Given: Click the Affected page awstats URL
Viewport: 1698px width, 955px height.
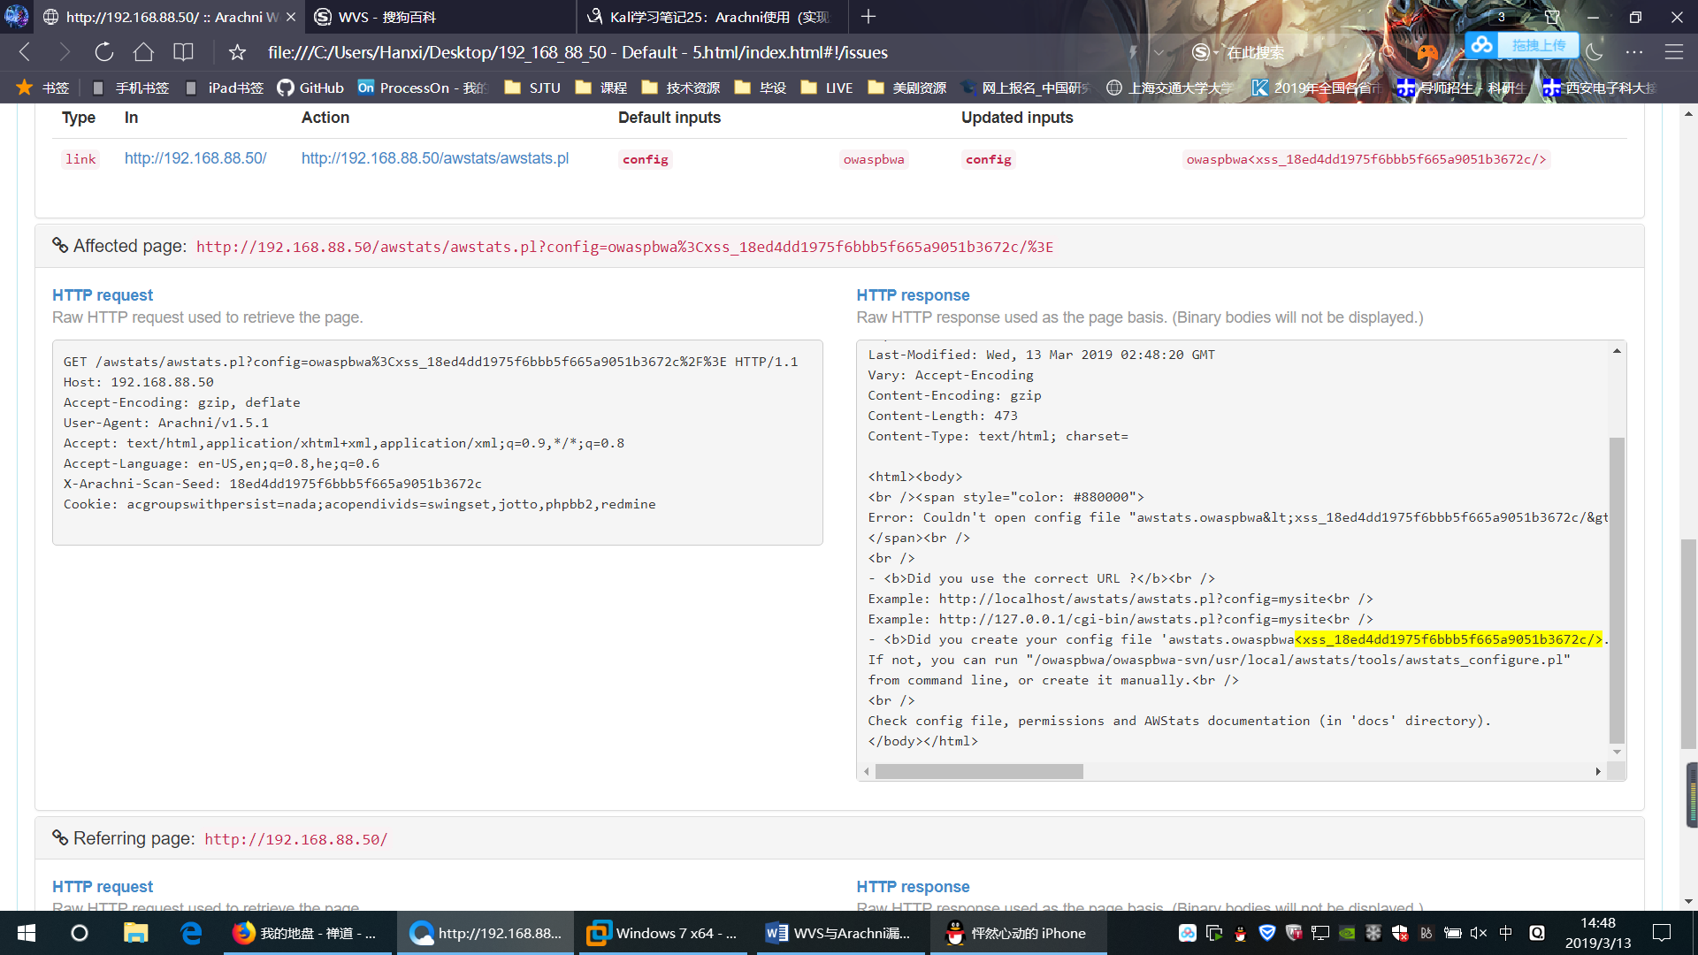Looking at the screenshot, I should [624, 247].
